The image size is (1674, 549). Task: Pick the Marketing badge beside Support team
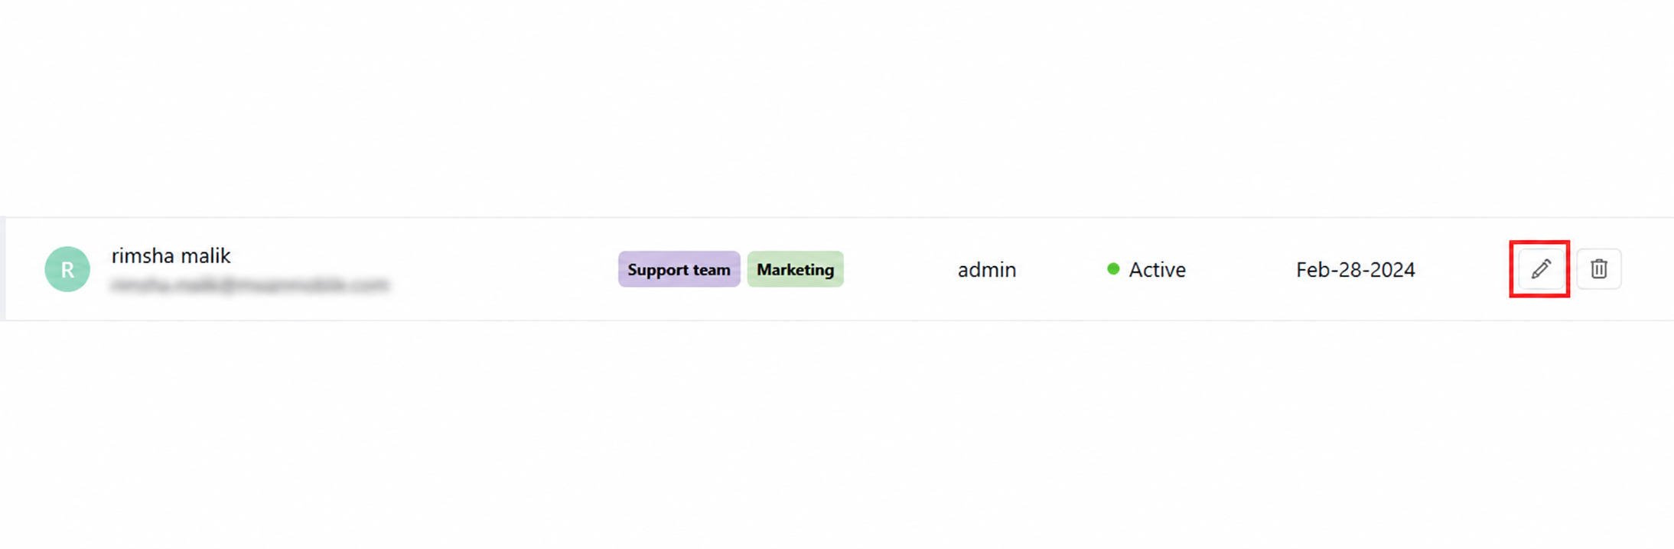point(795,269)
